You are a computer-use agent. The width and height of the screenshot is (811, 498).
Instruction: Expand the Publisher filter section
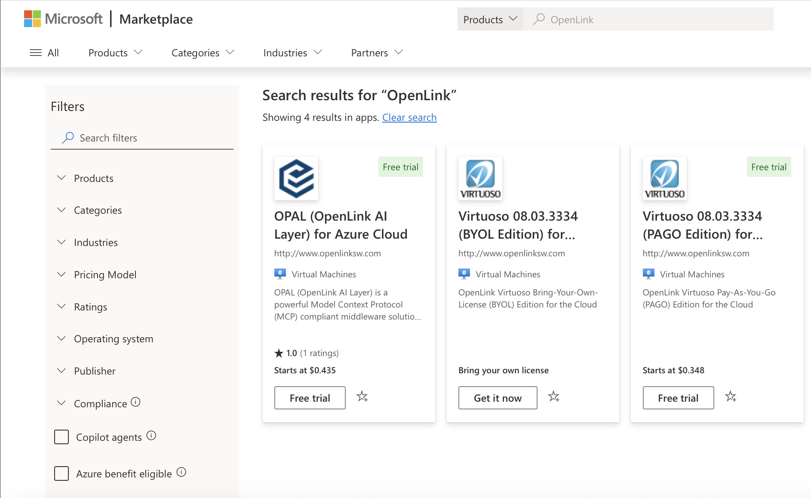95,371
